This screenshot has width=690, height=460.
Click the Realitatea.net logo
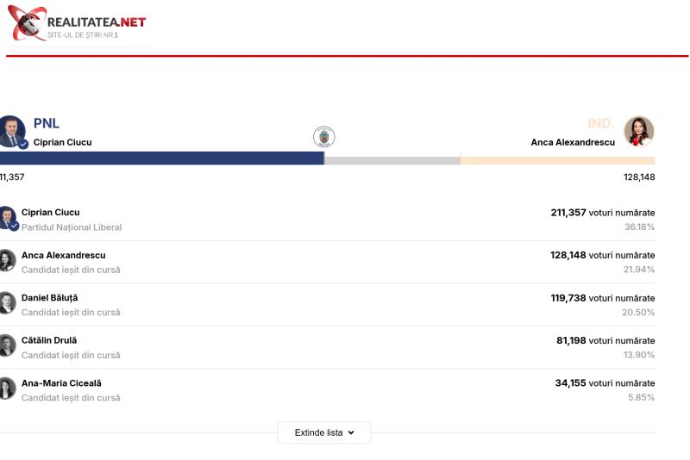click(x=78, y=23)
